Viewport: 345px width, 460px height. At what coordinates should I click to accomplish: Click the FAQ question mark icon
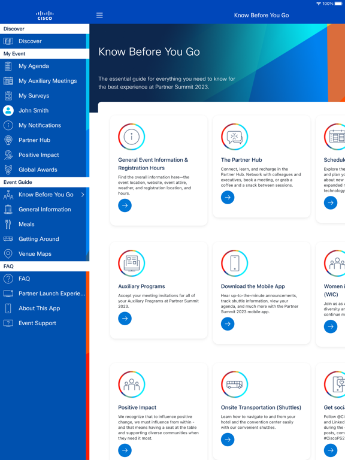coord(8,279)
